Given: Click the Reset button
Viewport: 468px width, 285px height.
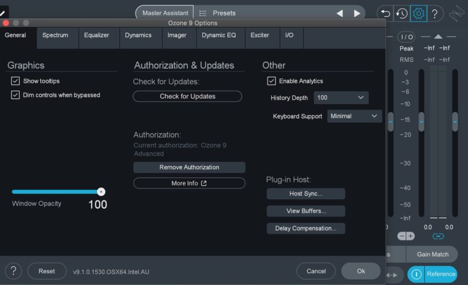Looking at the screenshot, I should tap(47, 271).
